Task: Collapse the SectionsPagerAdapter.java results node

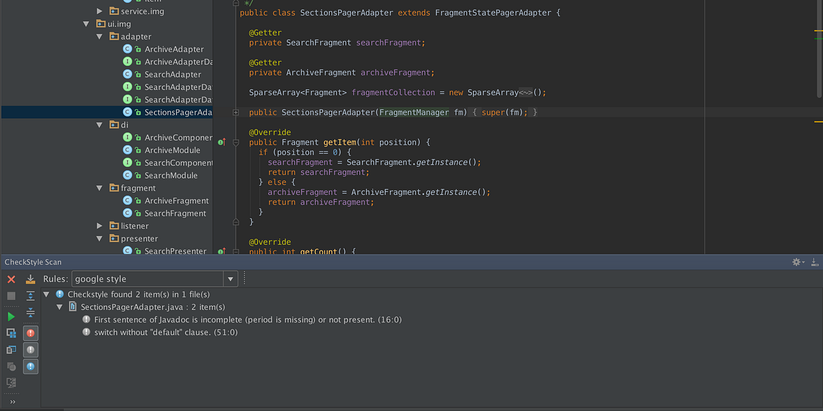Action: (59, 307)
